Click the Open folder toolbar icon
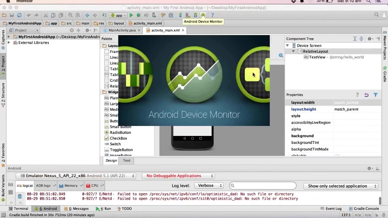Screen dimensions: 388x218 (x=4, y=15)
